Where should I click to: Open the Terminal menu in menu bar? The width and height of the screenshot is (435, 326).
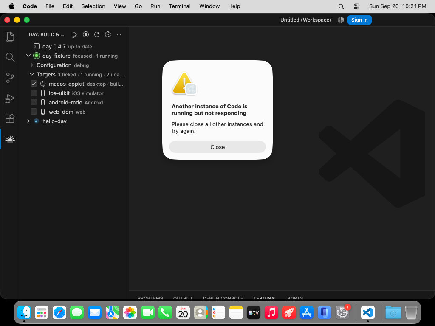click(x=180, y=6)
